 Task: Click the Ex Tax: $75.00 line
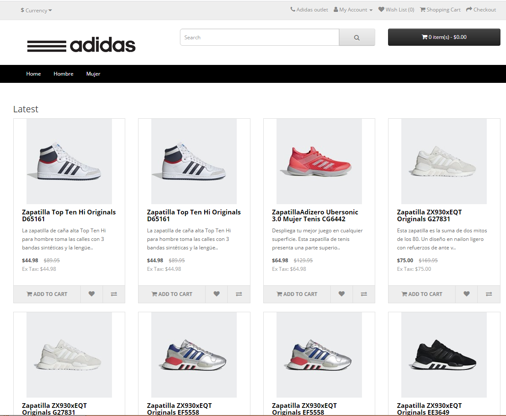click(414, 269)
